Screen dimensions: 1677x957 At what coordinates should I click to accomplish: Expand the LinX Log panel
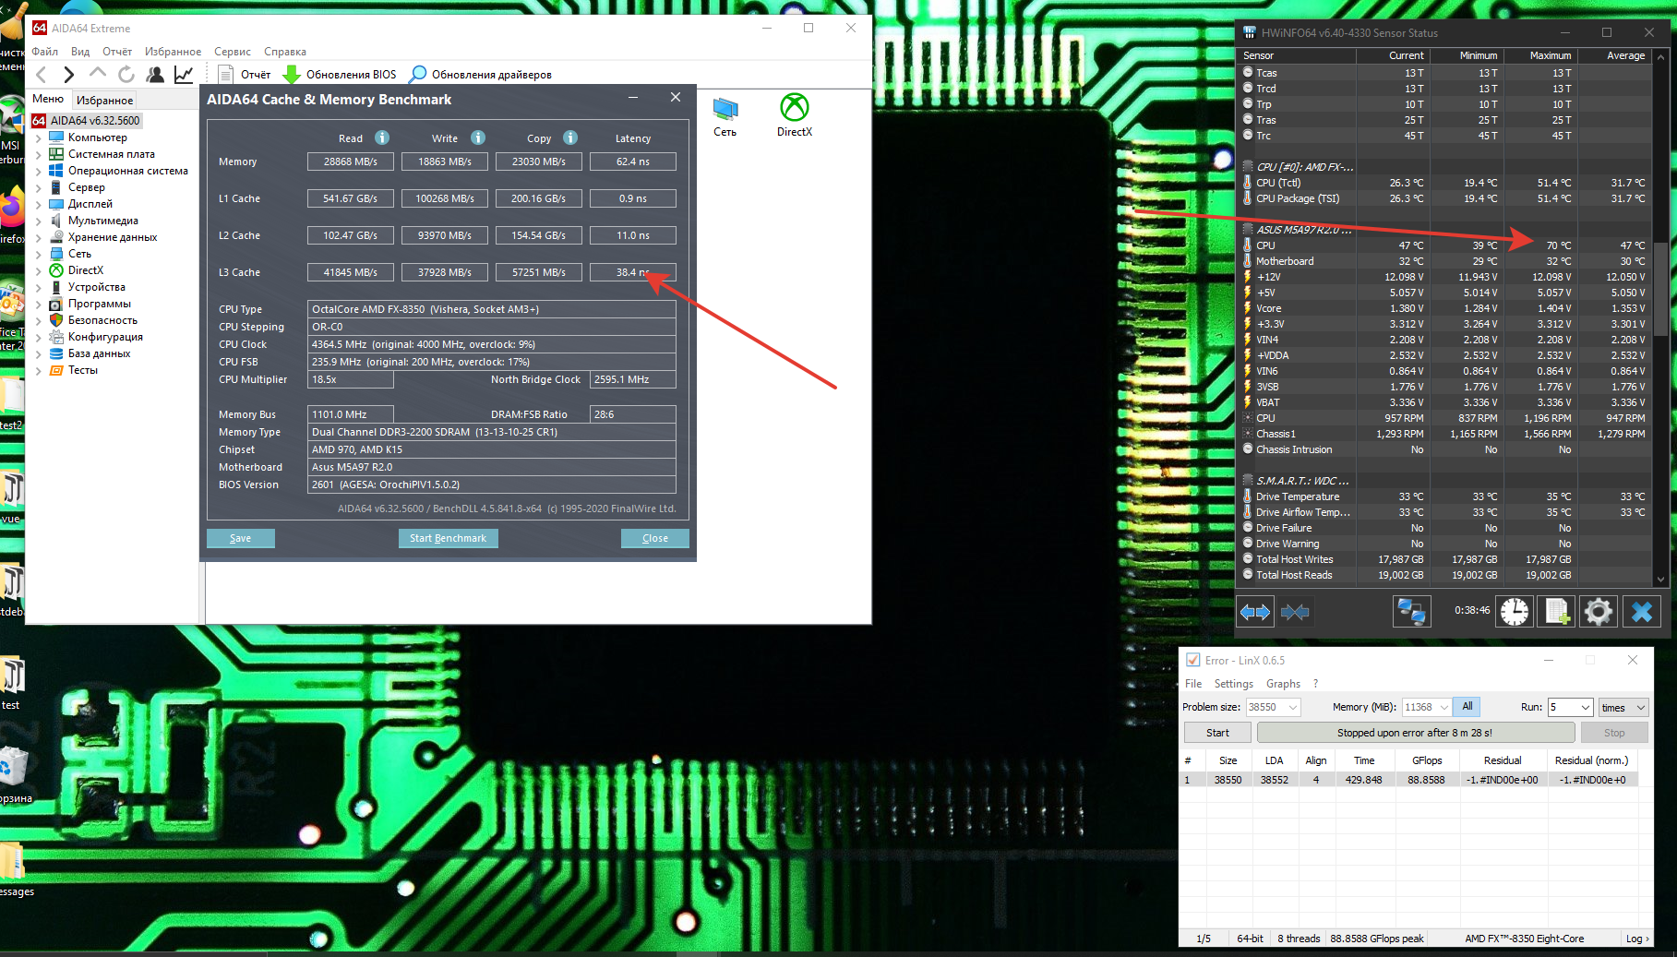point(1638,939)
